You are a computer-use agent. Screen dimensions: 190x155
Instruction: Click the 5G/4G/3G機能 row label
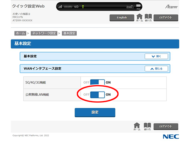point(36,82)
